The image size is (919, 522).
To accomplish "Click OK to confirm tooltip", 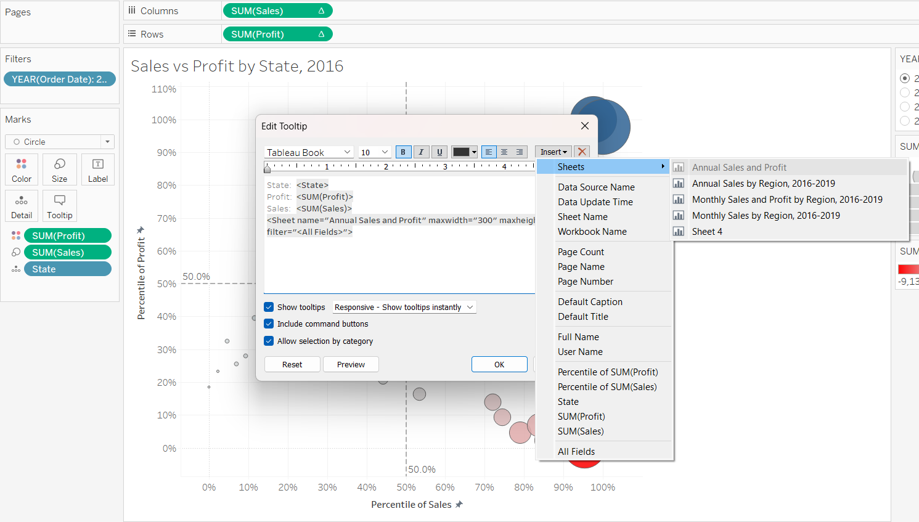I will 499,364.
